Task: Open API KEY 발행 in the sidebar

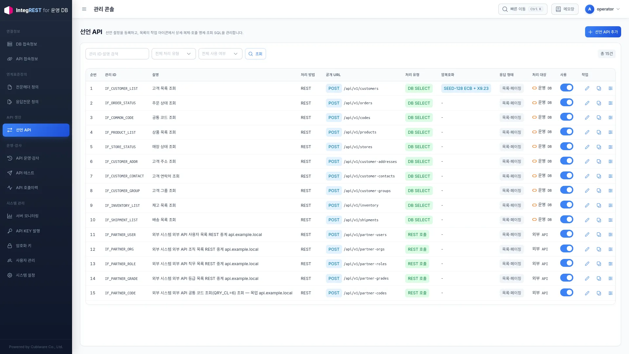Action: 36,231
